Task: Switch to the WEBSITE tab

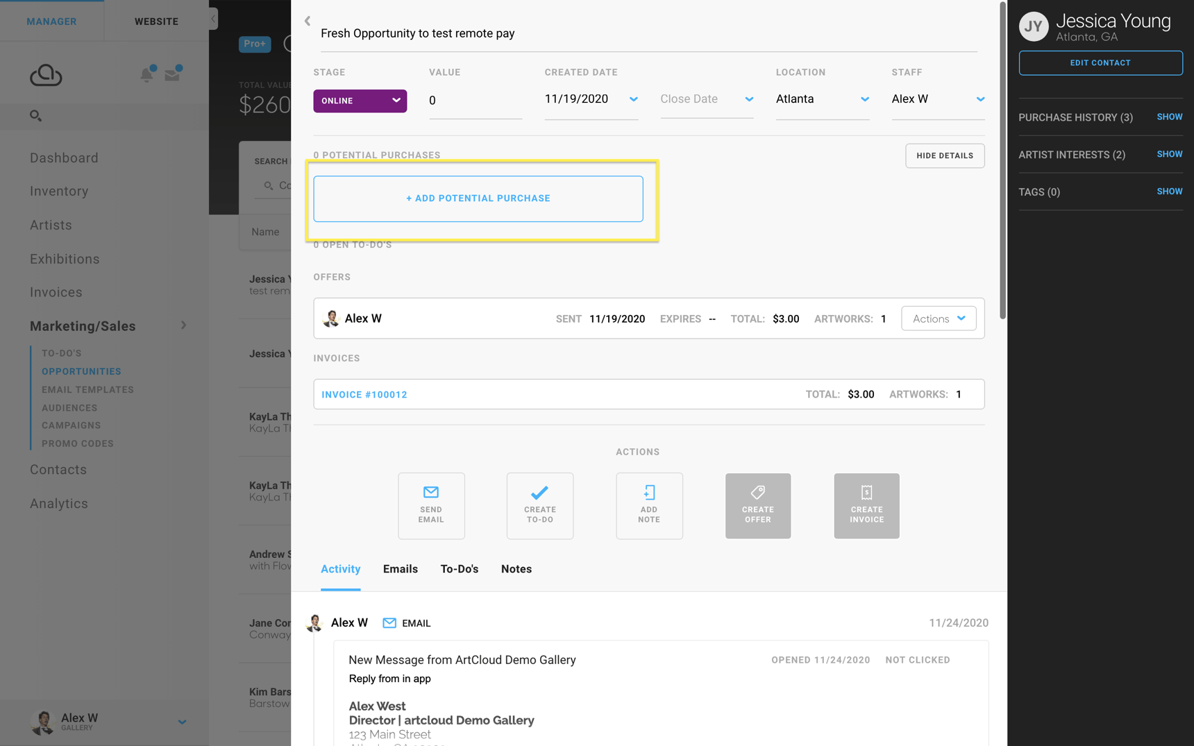Action: pyautogui.click(x=157, y=21)
